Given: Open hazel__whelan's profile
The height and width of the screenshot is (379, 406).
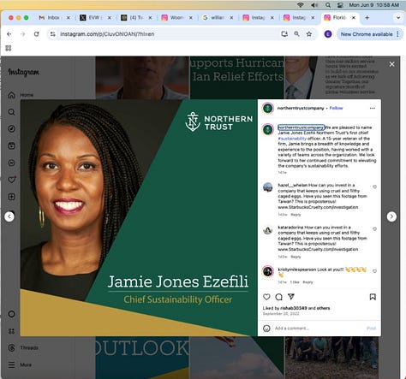Looking at the screenshot, I should [292, 185].
